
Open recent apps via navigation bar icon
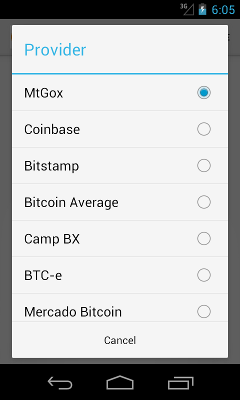click(x=180, y=383)
